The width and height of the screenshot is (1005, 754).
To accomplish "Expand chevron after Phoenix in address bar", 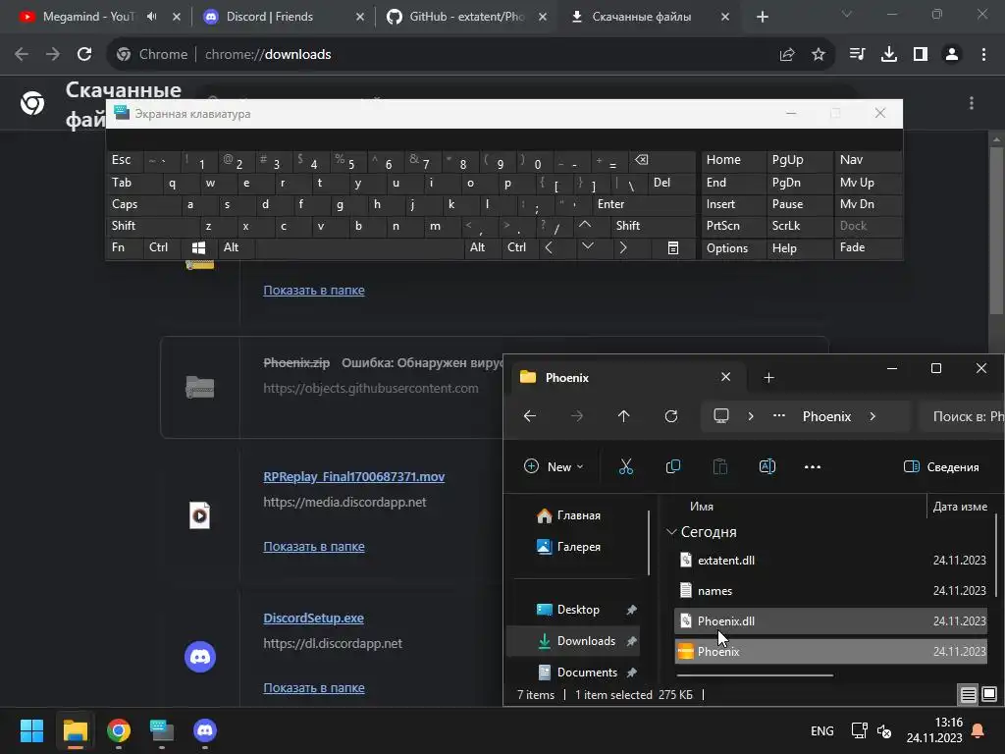I will (873, 416).
